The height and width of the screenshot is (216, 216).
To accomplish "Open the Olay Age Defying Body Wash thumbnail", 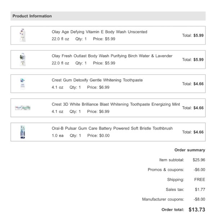I will (23, 35).
